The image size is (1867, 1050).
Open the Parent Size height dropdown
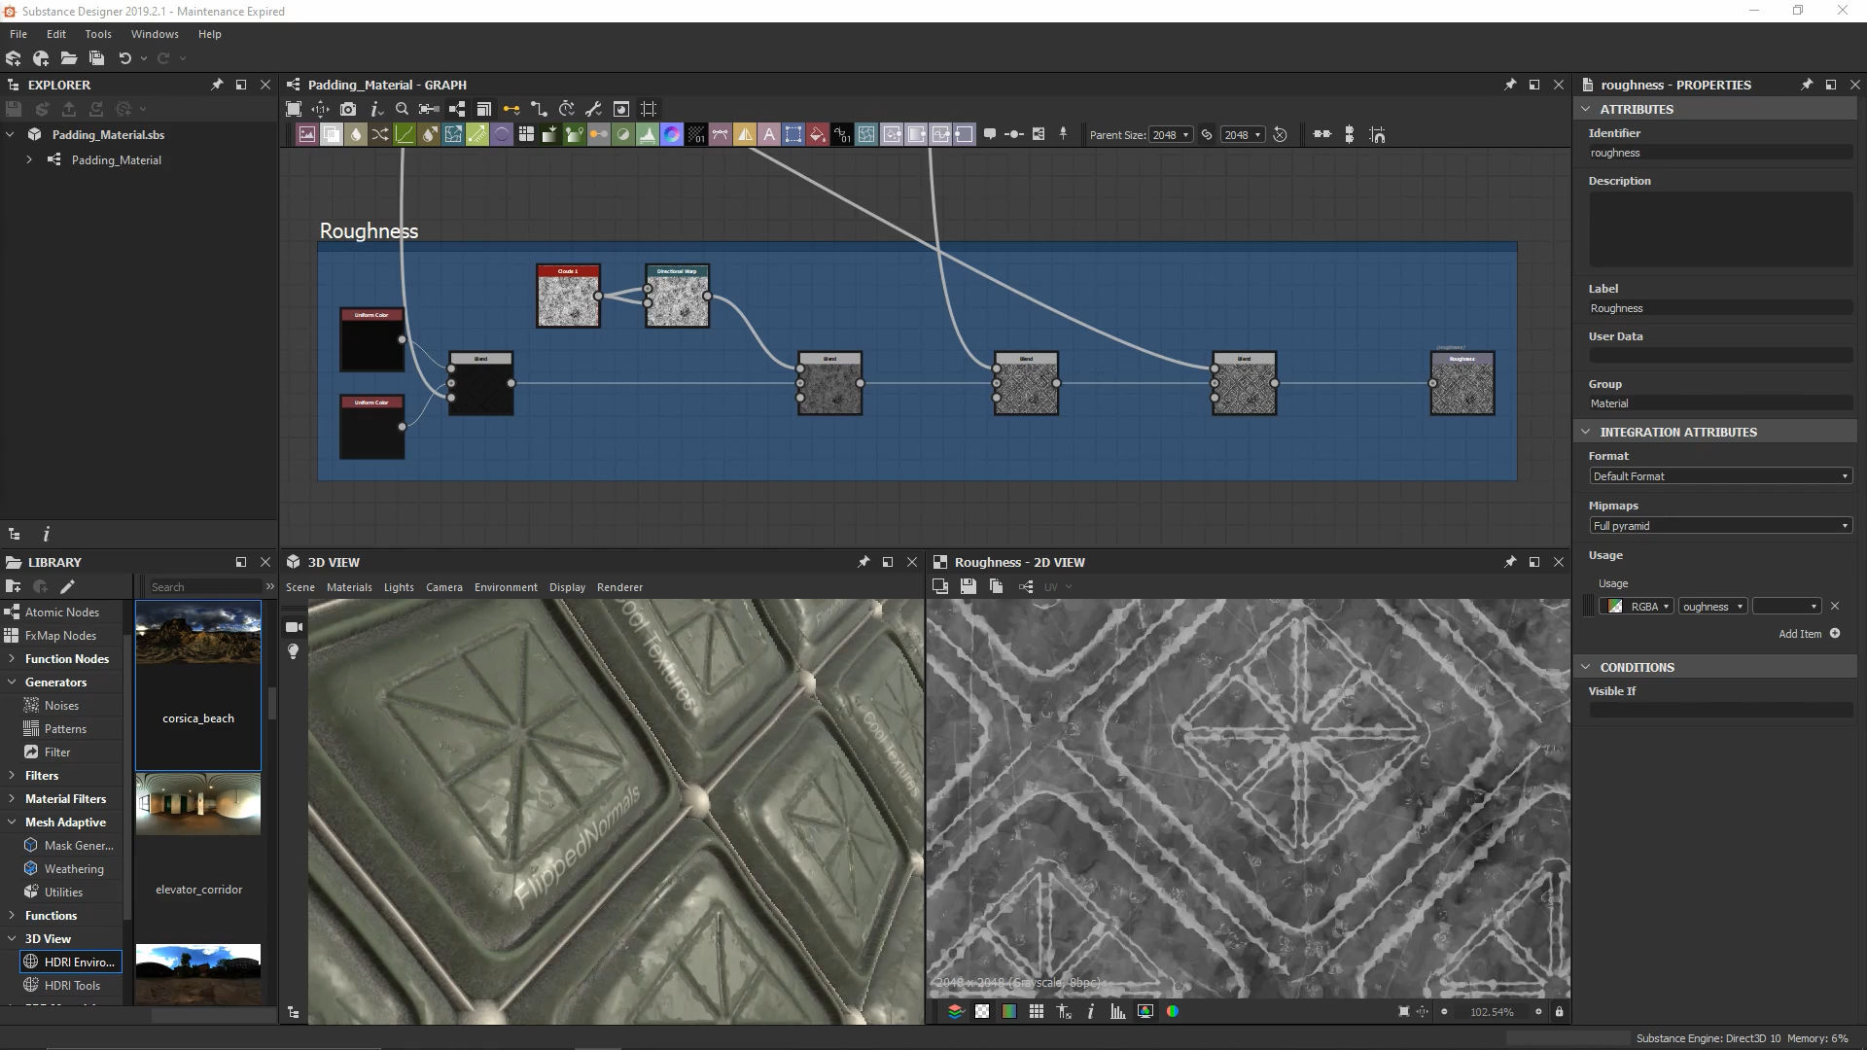[1243, 135]
